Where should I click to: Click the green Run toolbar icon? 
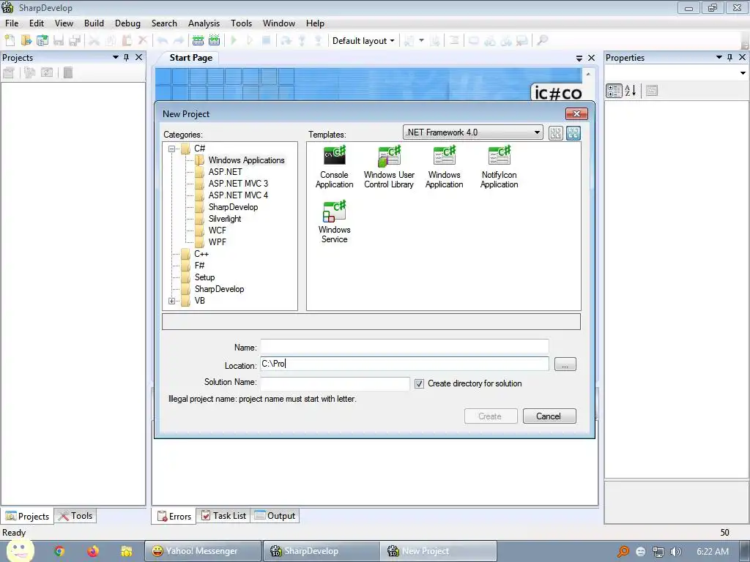(x=234, y=41)
